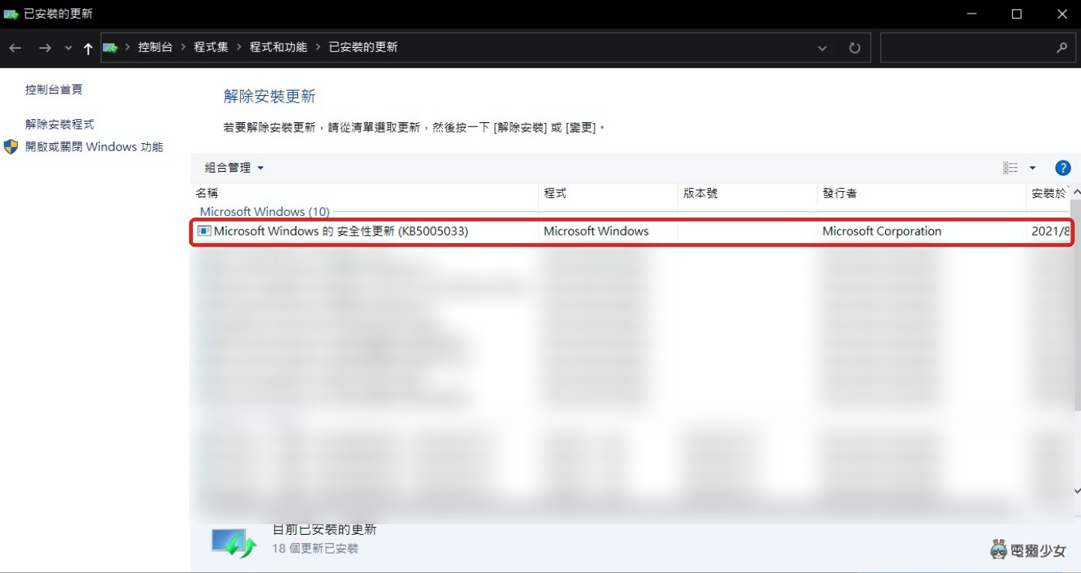Focus the search input box
The height and width of the screenshot is (573, 1081).
pos(978,47)
